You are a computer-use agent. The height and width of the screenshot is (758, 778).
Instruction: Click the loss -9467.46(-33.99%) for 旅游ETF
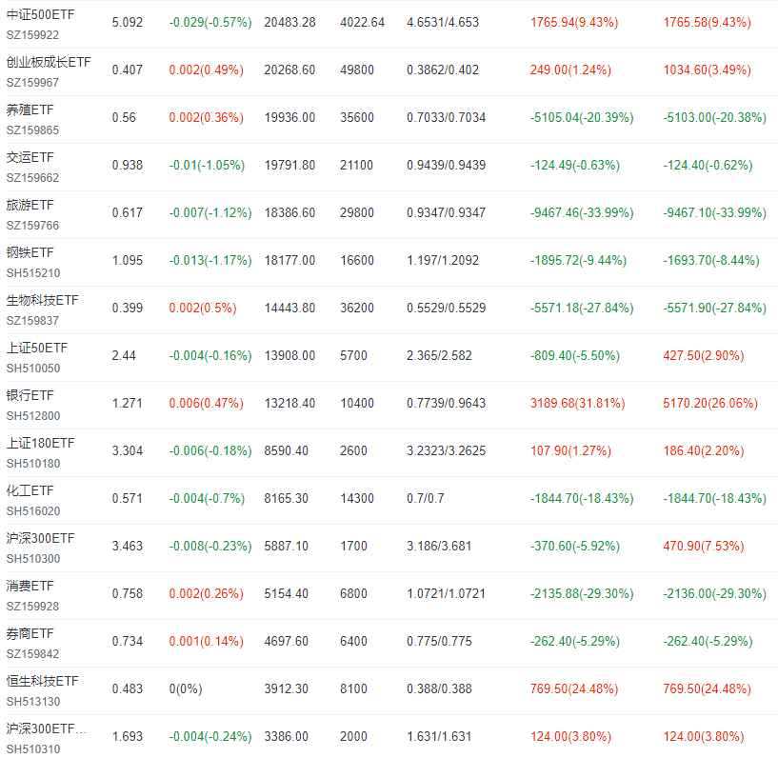coord(582,213)
